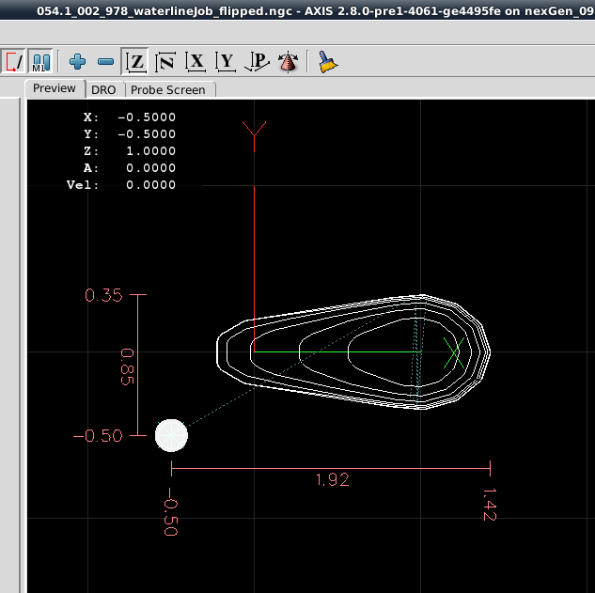Open the Probe Screen tab

click(x=167, y=89)
